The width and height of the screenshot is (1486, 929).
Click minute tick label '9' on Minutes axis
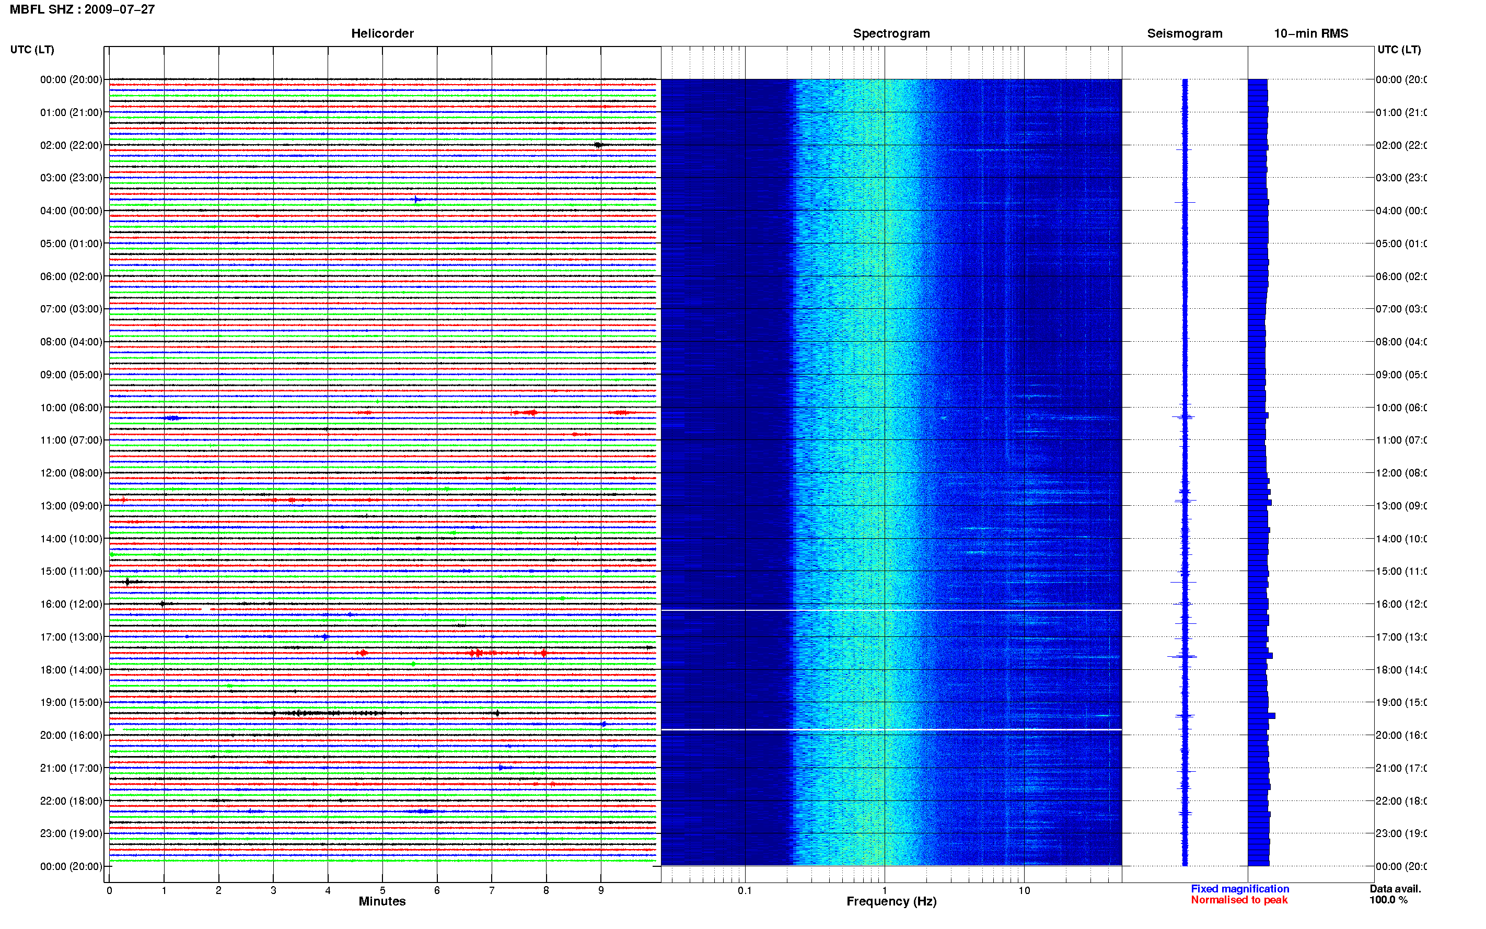click(x=601, y=890)
